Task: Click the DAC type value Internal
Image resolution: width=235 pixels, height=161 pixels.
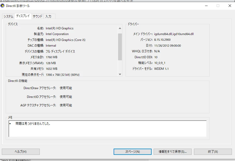Action: click(51, 45)
